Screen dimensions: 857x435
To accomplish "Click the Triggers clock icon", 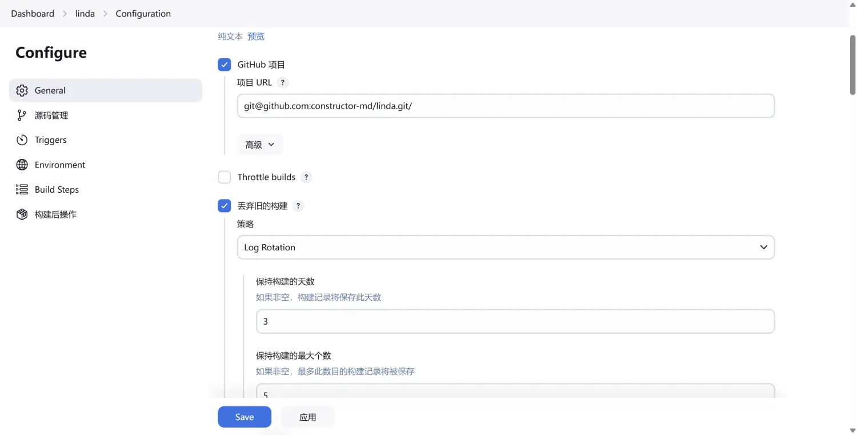I will point(22,140).
